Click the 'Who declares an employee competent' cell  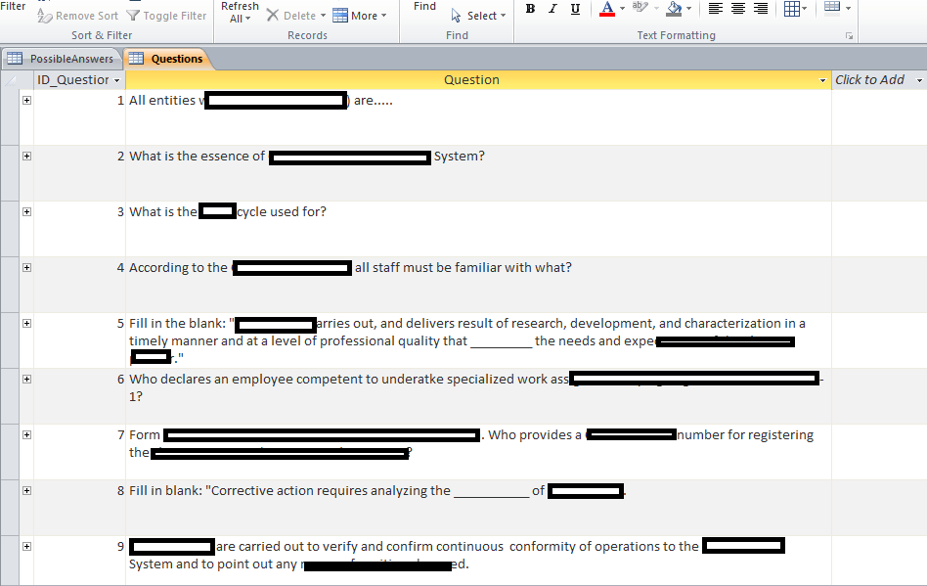pos(478,395)
